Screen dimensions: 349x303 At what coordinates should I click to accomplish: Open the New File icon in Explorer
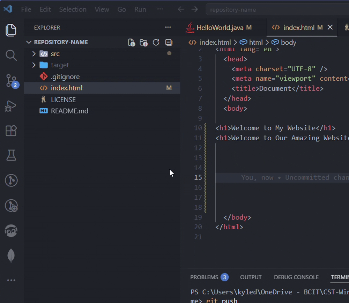coord(132,42)
